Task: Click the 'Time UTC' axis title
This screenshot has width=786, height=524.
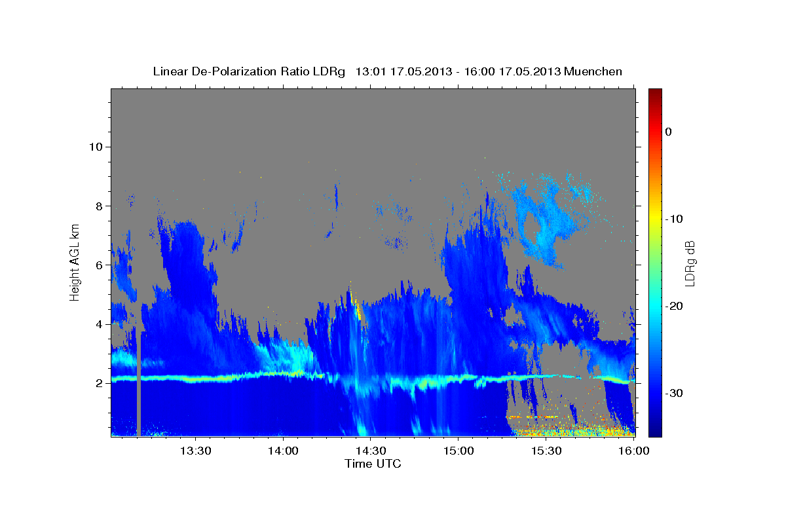Action: pos(373,464)
